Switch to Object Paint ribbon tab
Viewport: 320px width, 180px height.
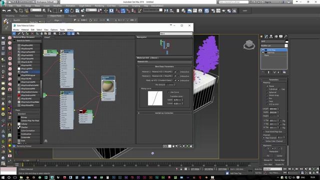(x=55, y=15)
